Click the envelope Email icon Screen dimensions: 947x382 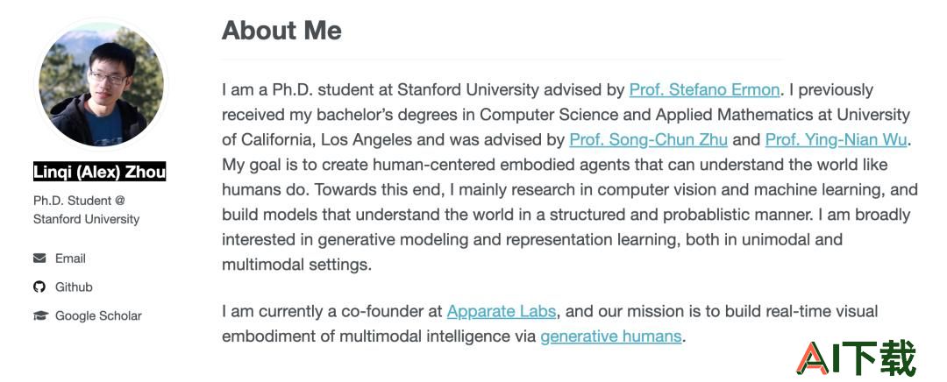[x=39, y=258]
